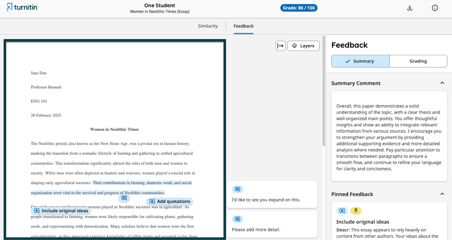Open the "I'd like to see you expand on this" comment

point(272,194)
